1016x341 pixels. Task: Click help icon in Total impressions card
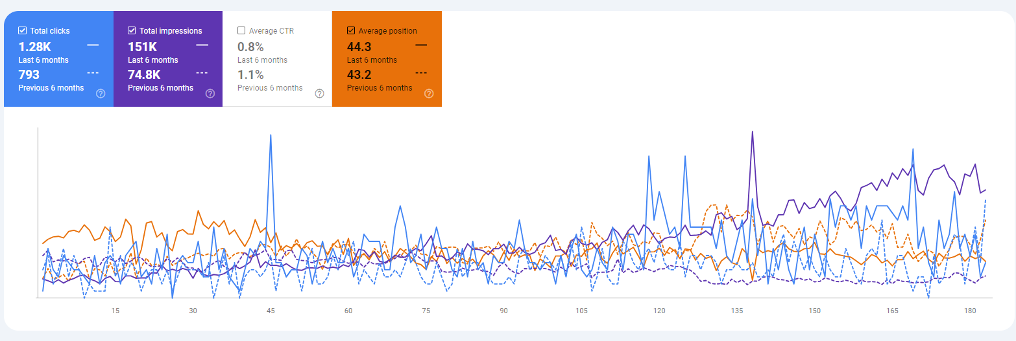pyautogui.click(x=210, y=93)
